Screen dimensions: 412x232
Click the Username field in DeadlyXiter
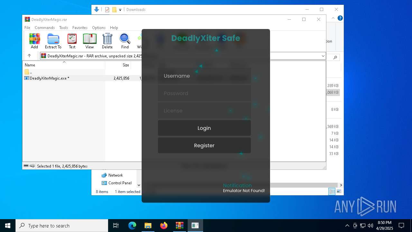coord(204,76)
